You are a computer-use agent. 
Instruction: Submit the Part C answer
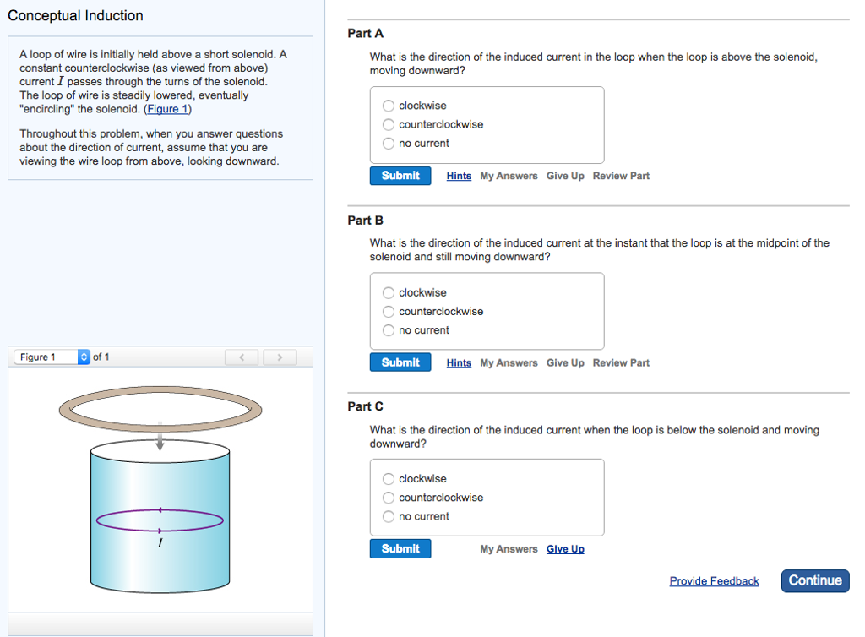point(400,549)
